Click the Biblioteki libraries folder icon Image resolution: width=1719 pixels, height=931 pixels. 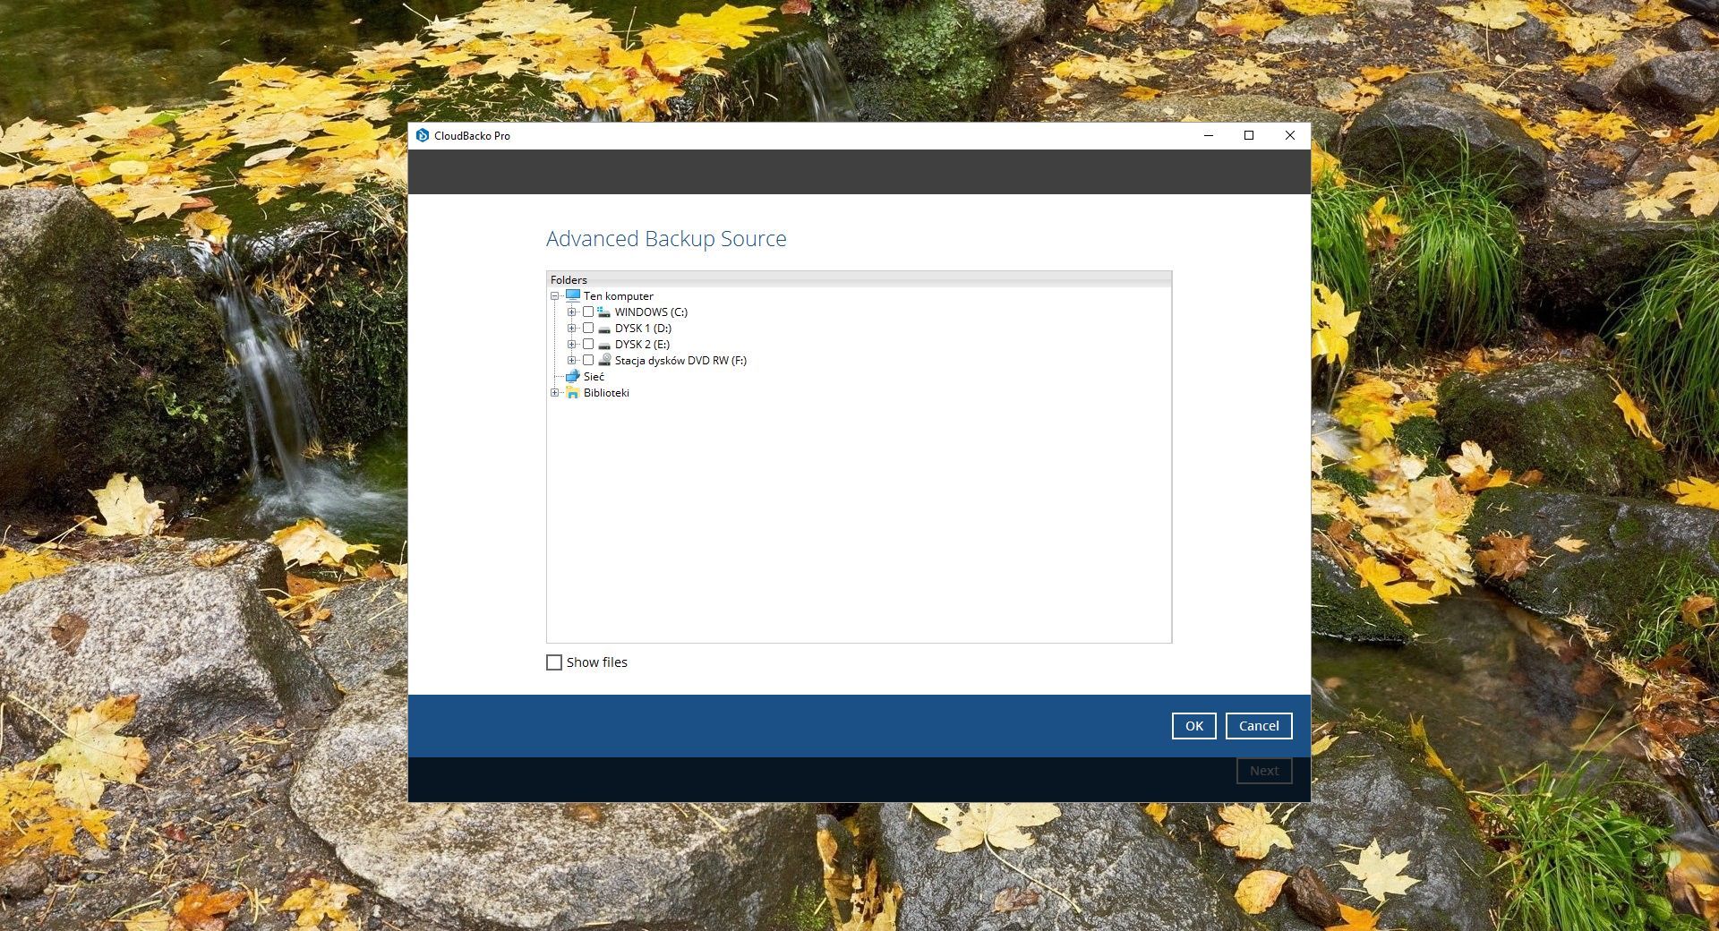(573, 392)
